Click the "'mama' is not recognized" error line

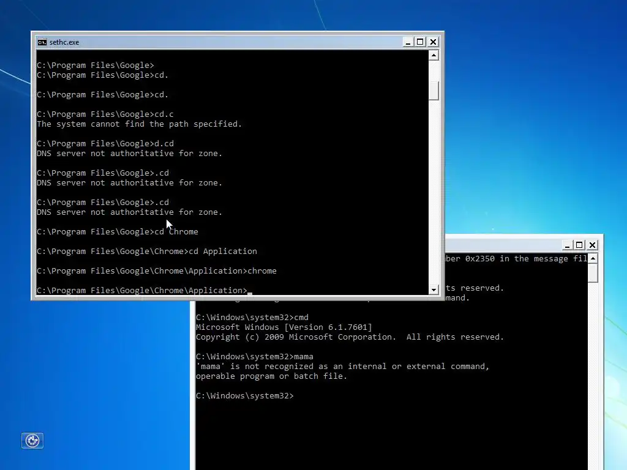point(342,367)
